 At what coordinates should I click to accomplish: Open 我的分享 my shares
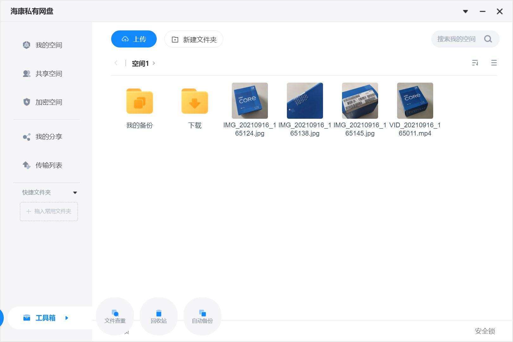point(48,136)
